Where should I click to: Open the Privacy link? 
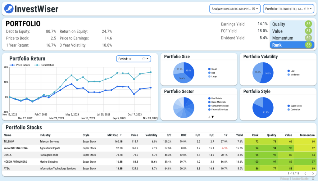coord(284,179)
